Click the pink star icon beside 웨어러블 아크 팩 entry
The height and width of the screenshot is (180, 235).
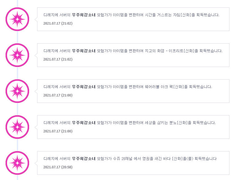17,91
